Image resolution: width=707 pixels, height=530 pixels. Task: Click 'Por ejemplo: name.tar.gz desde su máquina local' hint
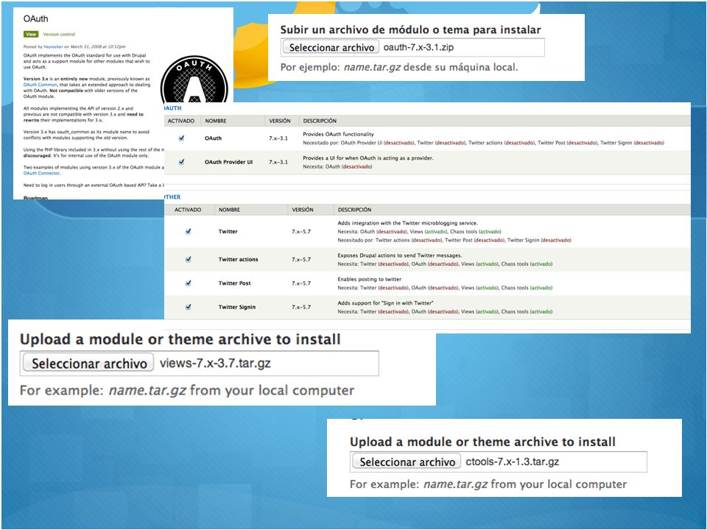point(399,68)
